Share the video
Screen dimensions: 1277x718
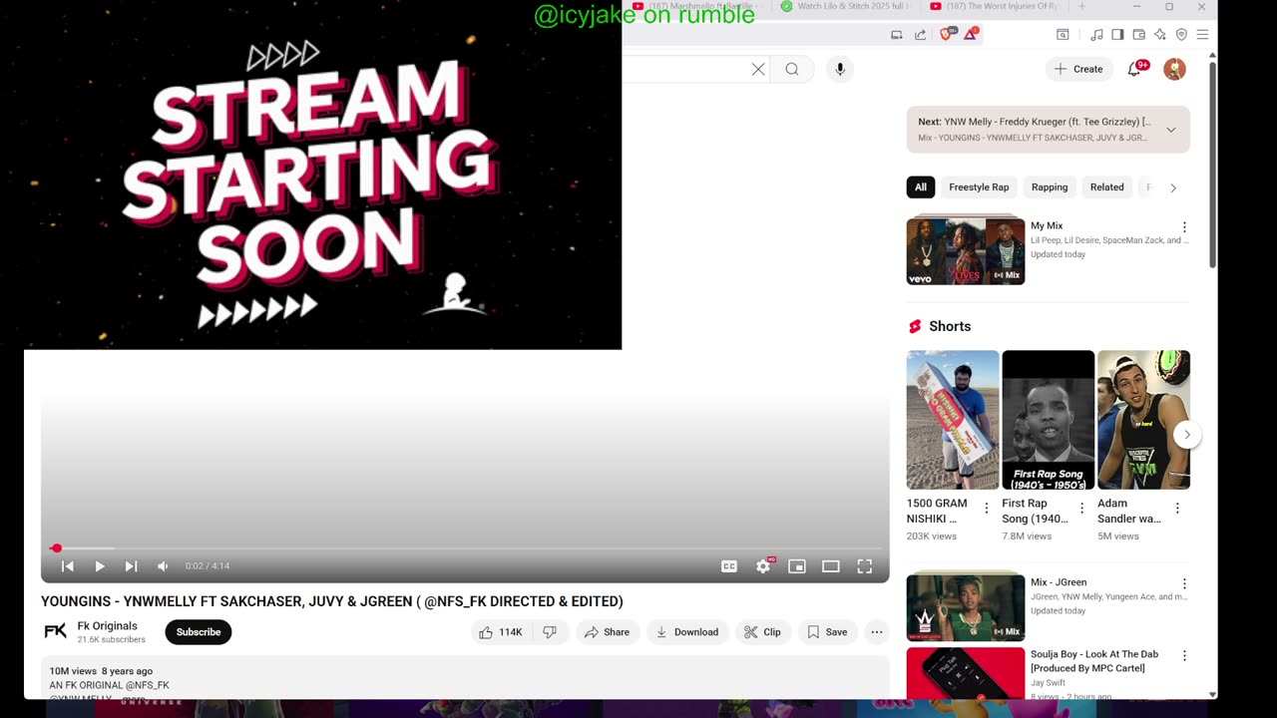pyautogui.click(x=608, y=632)
